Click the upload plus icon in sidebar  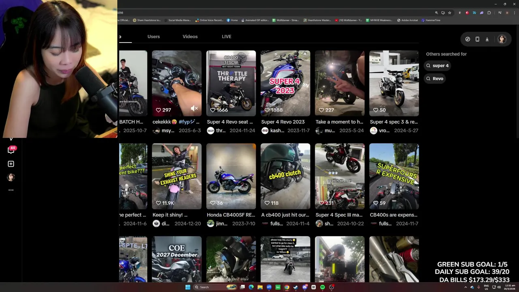point(11,164)
